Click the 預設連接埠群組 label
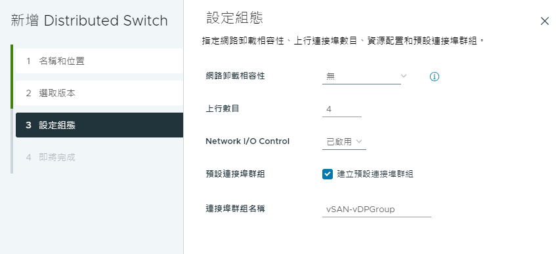The height and width of the screenshot is (254, 556). (235, 174)
